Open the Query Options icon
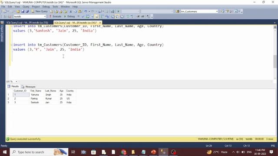This screenshot has width=278, height=156. click(92, 16)
